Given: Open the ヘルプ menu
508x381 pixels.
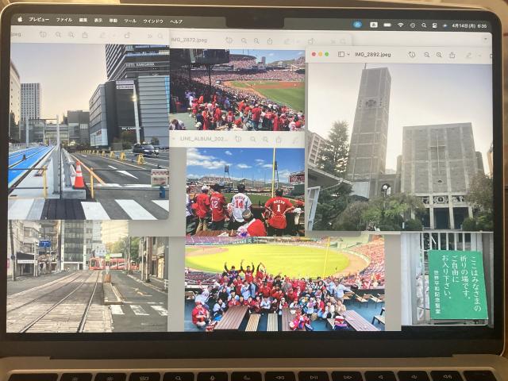Looking at the screenshot, I should coord(176,21).
